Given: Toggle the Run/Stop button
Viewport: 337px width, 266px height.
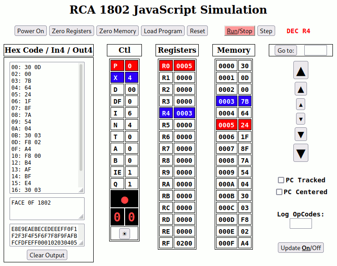Looking at the screenshot, I should pos(239,31).
